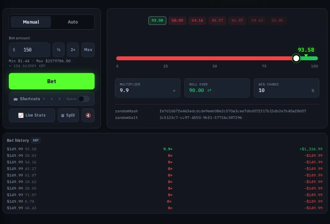
Task: Set bet to Max
Action: pyautogui.click(x=88, y=50)
